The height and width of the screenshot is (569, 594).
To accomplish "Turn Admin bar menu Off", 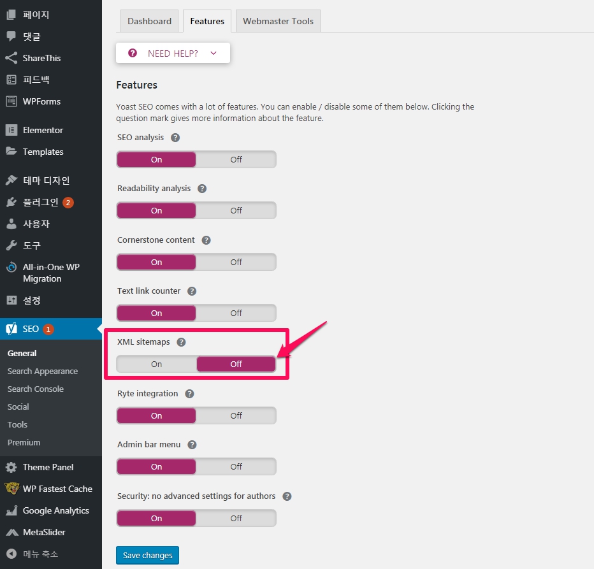I will [236, 466].
